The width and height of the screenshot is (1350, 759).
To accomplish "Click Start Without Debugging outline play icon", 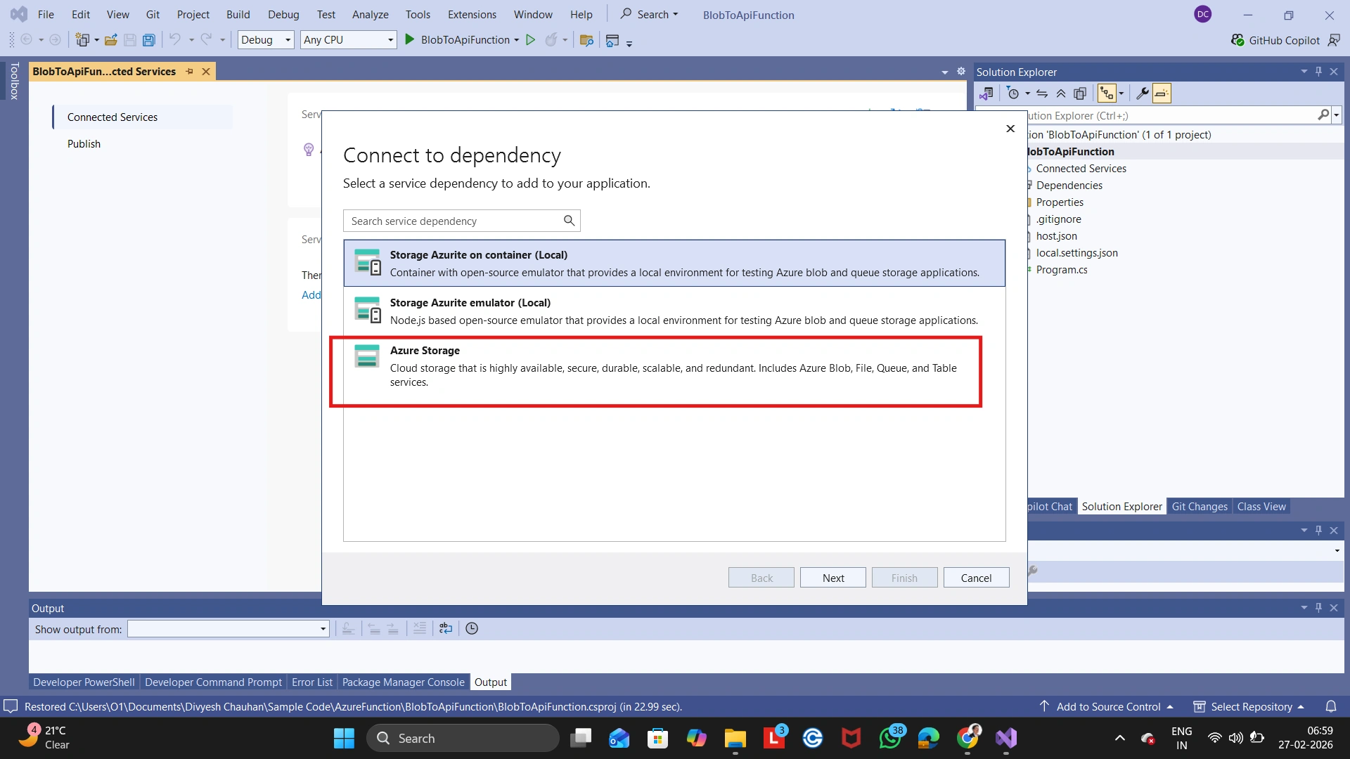I will tap(531, 40).
